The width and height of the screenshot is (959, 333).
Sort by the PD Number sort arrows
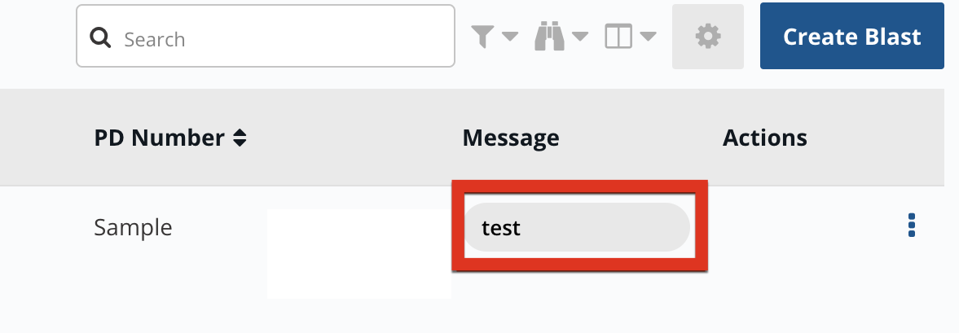tap(240, 138)
